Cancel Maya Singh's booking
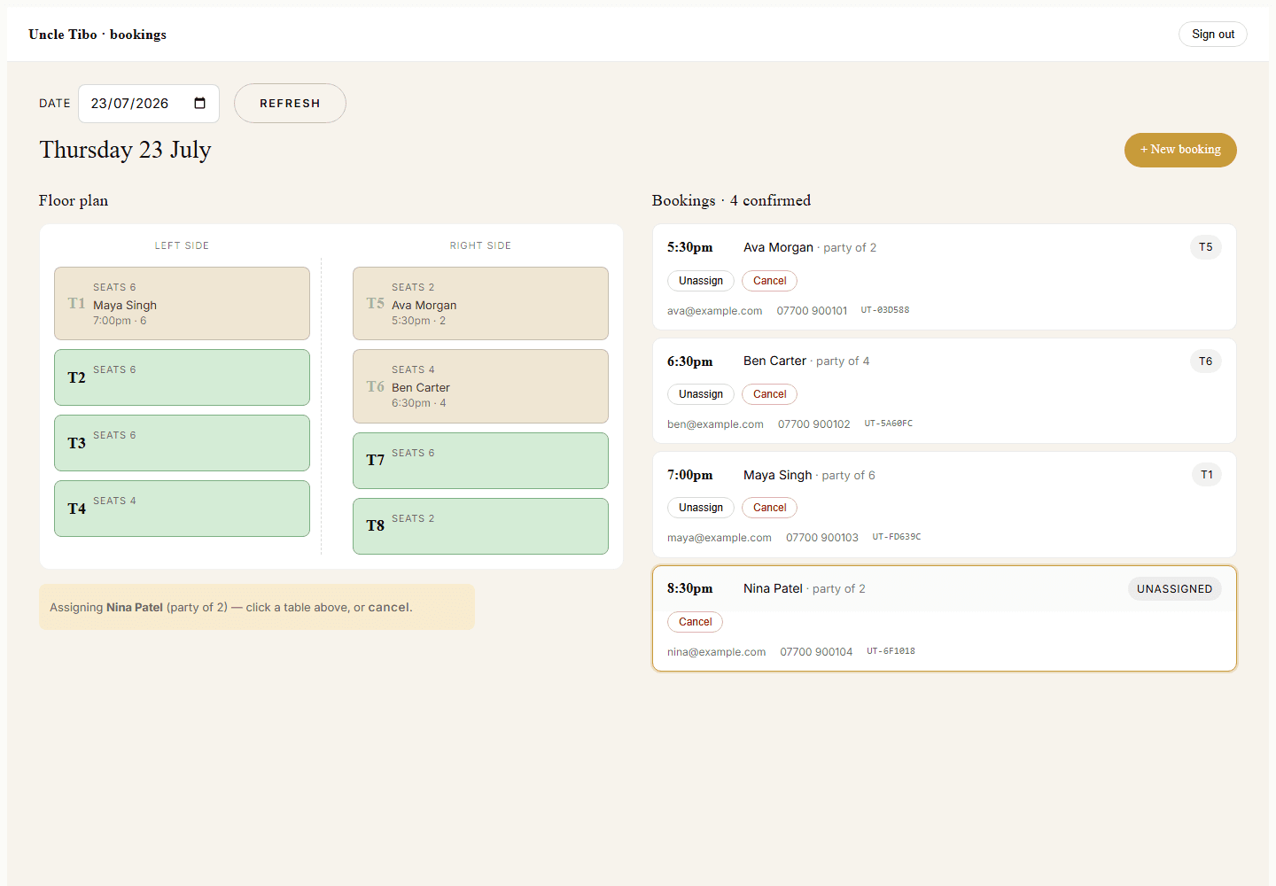The width and height of the screenshot is (1276, 886). coord(769,508)
